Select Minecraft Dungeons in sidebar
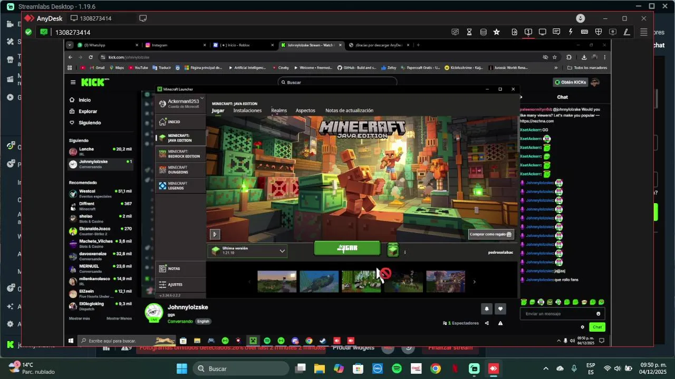This screenshot has width=675, height=379. coord(180,169)
